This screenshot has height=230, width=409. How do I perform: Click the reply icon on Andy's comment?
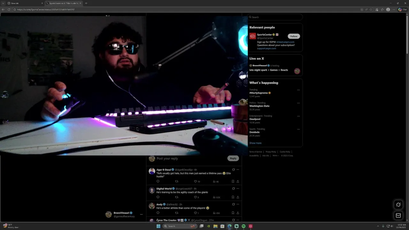[158, 213]
